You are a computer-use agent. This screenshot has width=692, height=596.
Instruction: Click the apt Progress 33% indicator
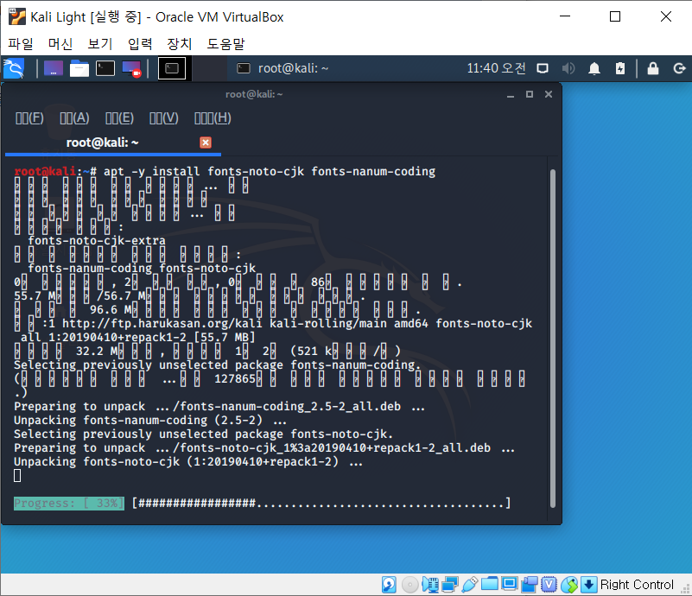[69, 504]
